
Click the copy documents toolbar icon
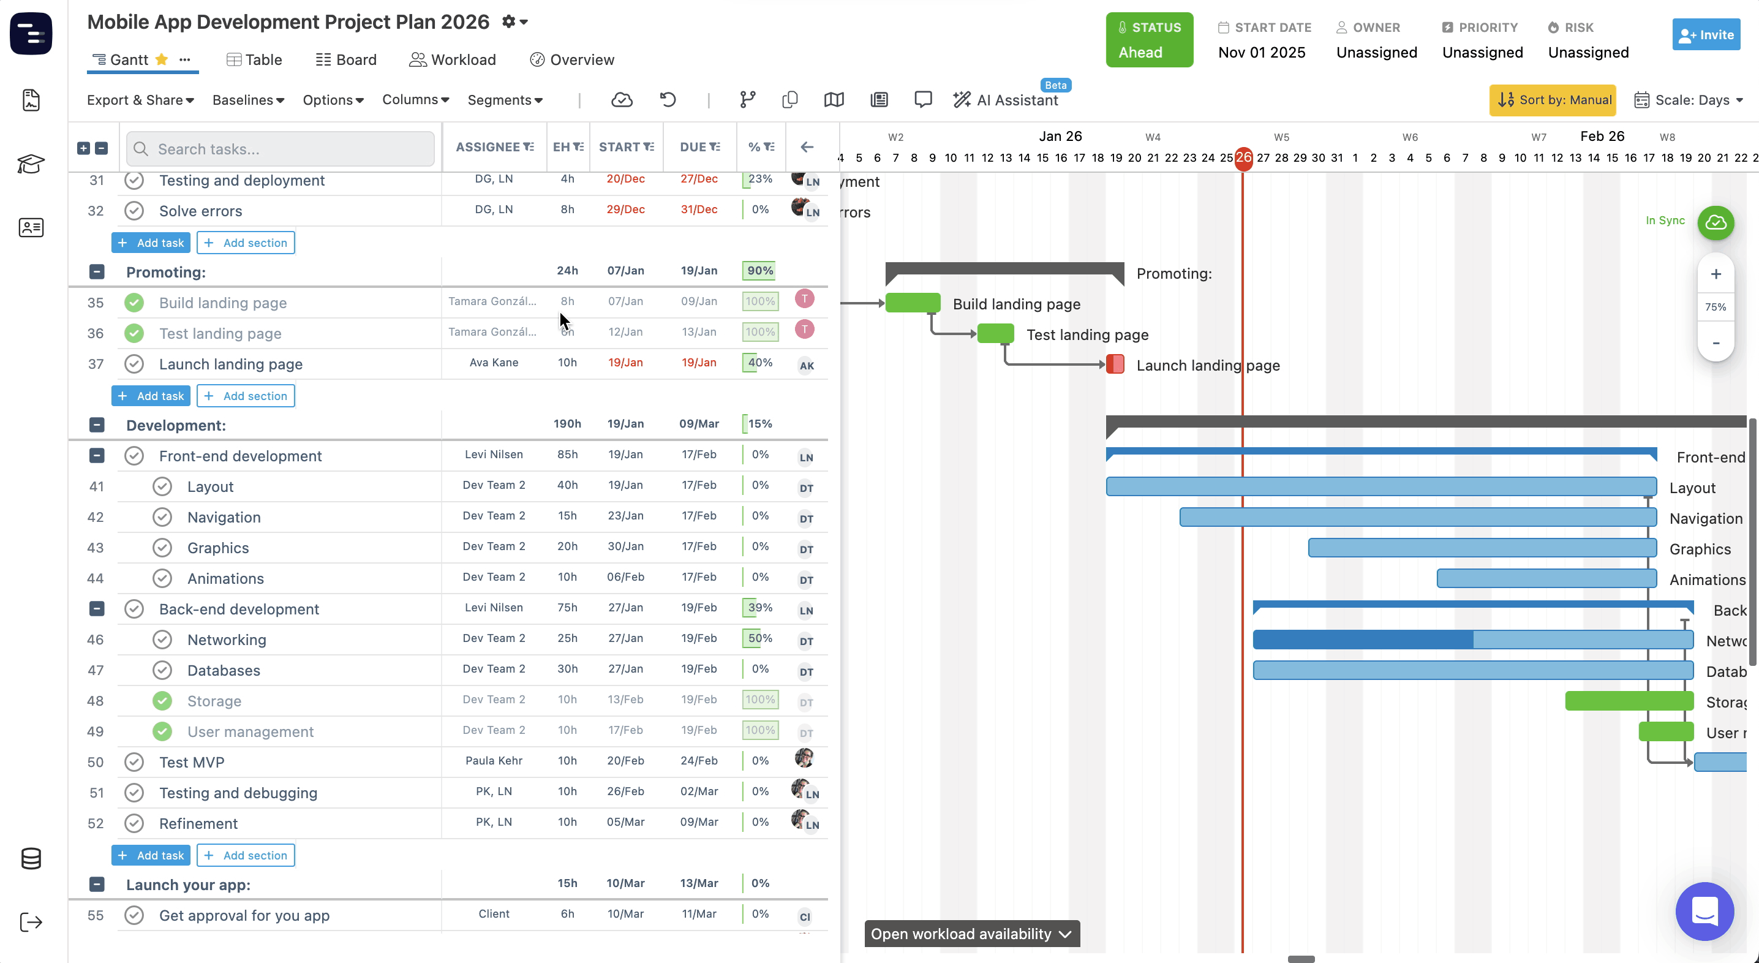click(789, 100)
